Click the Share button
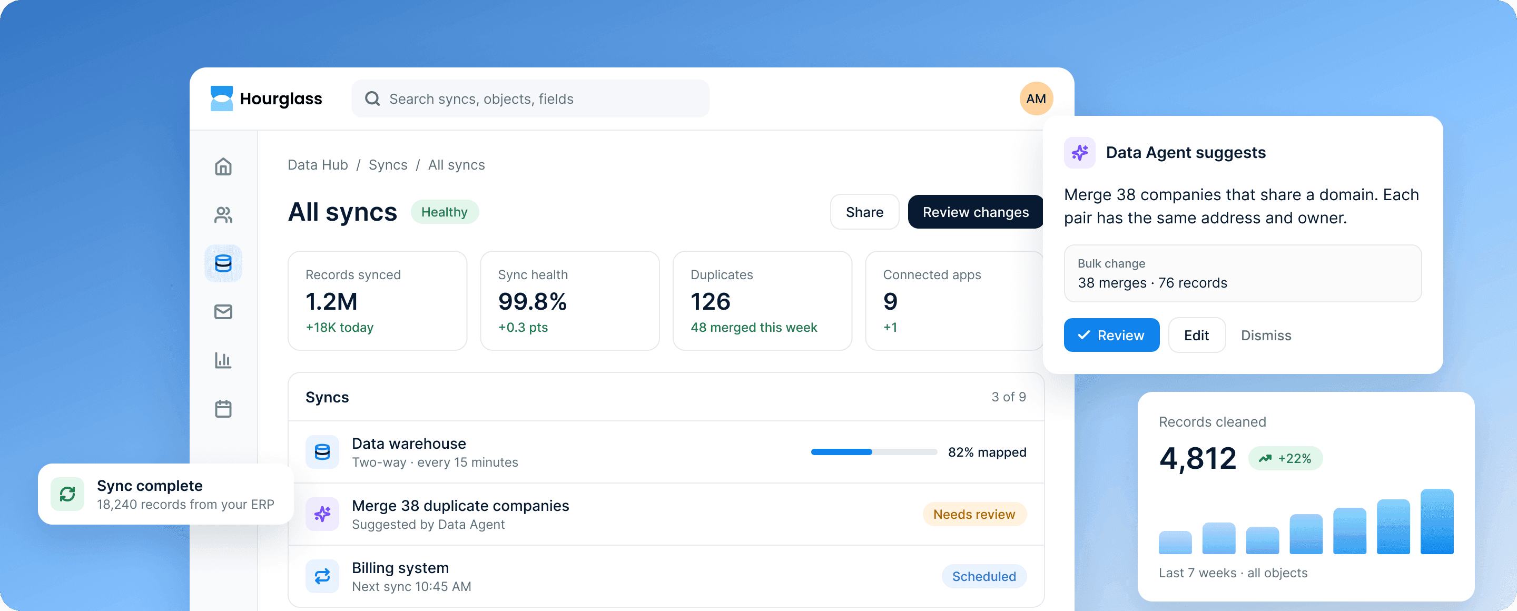The width and height of the screenshot is (1517, 611). pyautogui.click(x=864, y=212)
